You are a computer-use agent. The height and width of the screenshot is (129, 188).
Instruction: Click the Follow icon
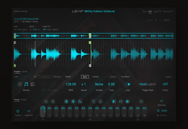(18, 111)
